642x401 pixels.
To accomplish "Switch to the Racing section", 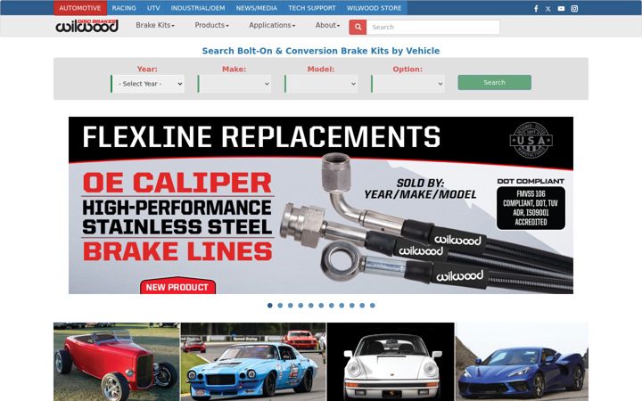I will click(124, 8).
